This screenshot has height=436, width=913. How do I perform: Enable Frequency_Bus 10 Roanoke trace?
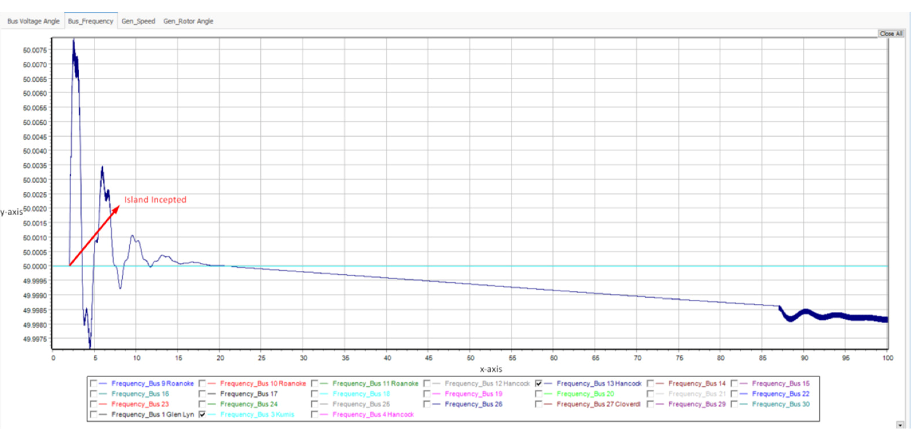202,383
